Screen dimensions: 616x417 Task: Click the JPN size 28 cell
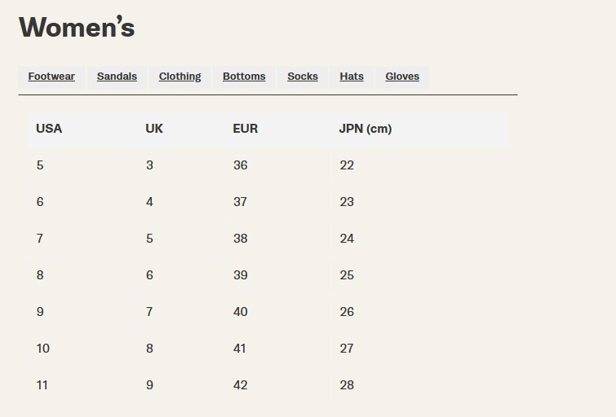tap(347, 385)
